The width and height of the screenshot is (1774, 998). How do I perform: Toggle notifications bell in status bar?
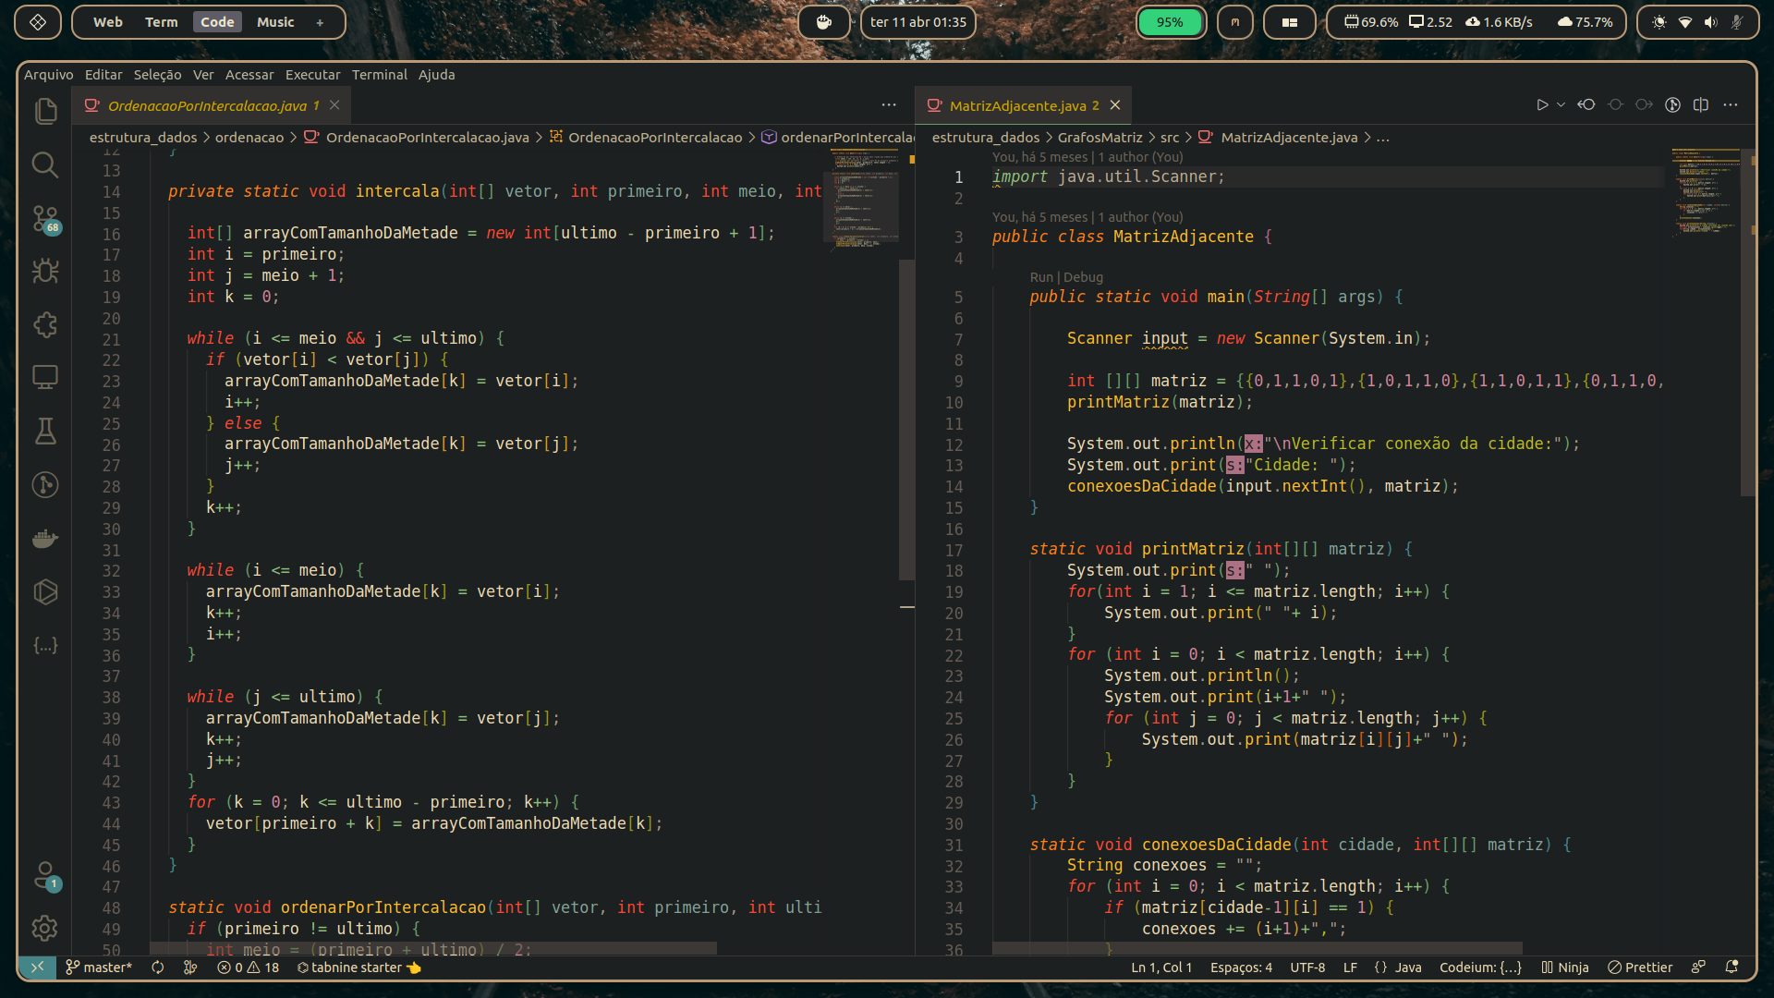tap(1731, 968)
